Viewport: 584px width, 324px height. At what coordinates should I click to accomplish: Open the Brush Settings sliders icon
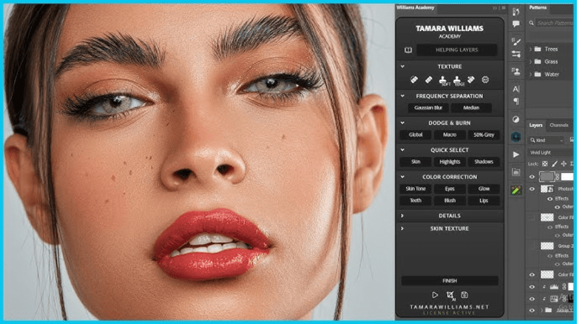[516, 54]
